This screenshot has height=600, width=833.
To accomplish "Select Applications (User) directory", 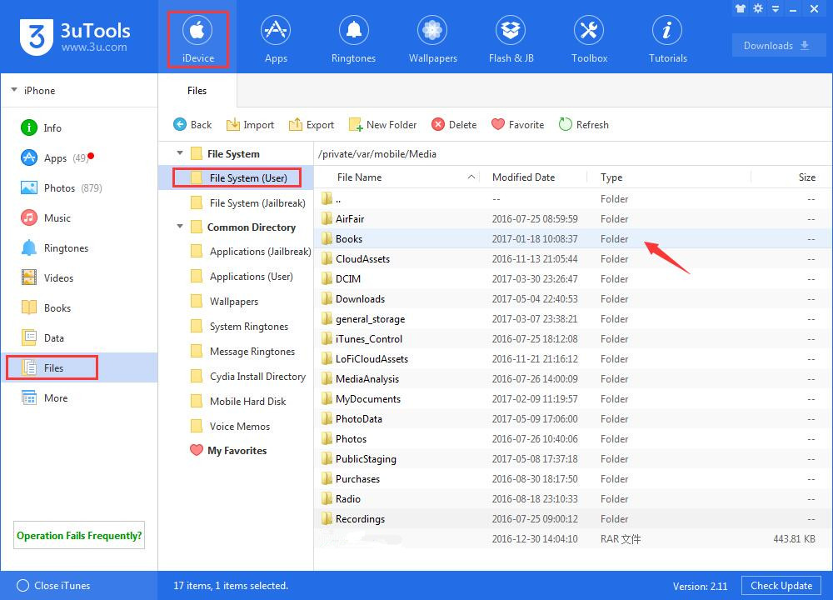I will pos(242,277).
